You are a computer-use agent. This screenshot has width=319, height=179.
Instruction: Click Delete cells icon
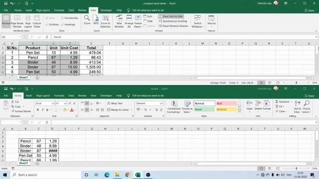tap(258, 103)
